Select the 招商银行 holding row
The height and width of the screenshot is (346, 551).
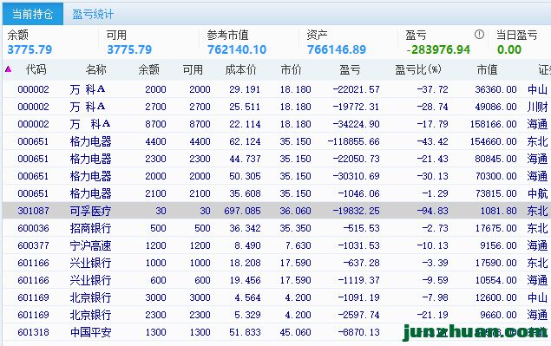coord(277,228)
